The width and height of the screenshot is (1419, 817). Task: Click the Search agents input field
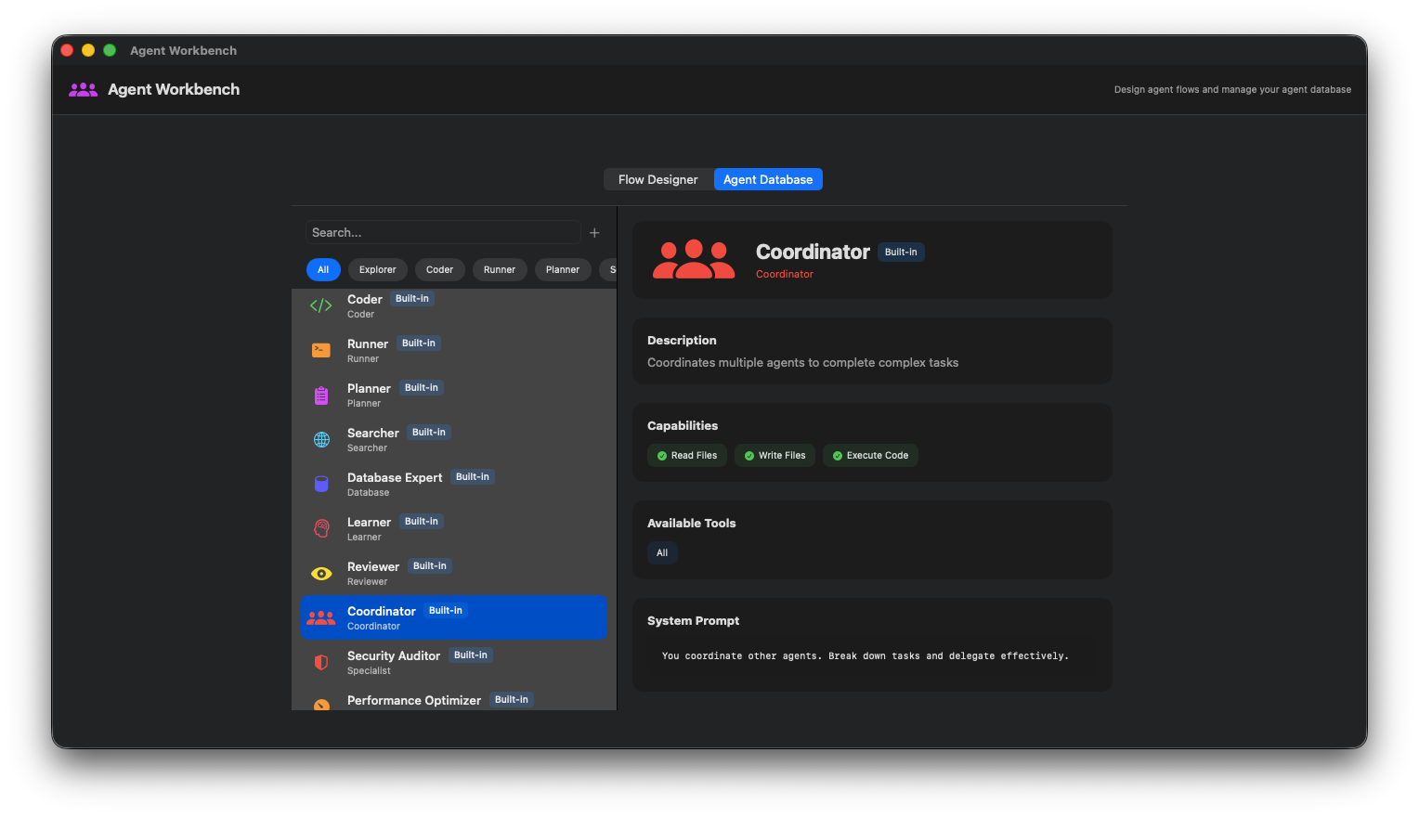443,232
